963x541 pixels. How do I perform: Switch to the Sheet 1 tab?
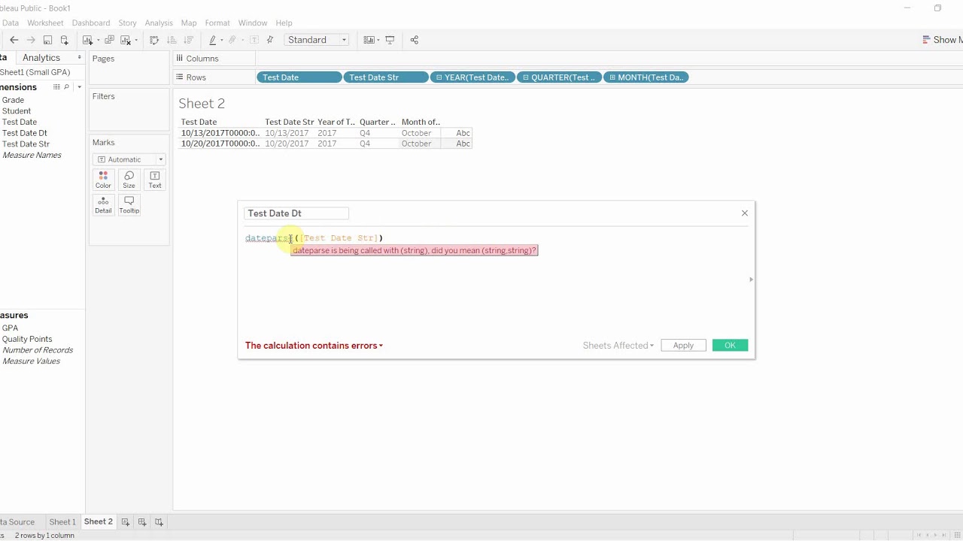click(62, 521)
